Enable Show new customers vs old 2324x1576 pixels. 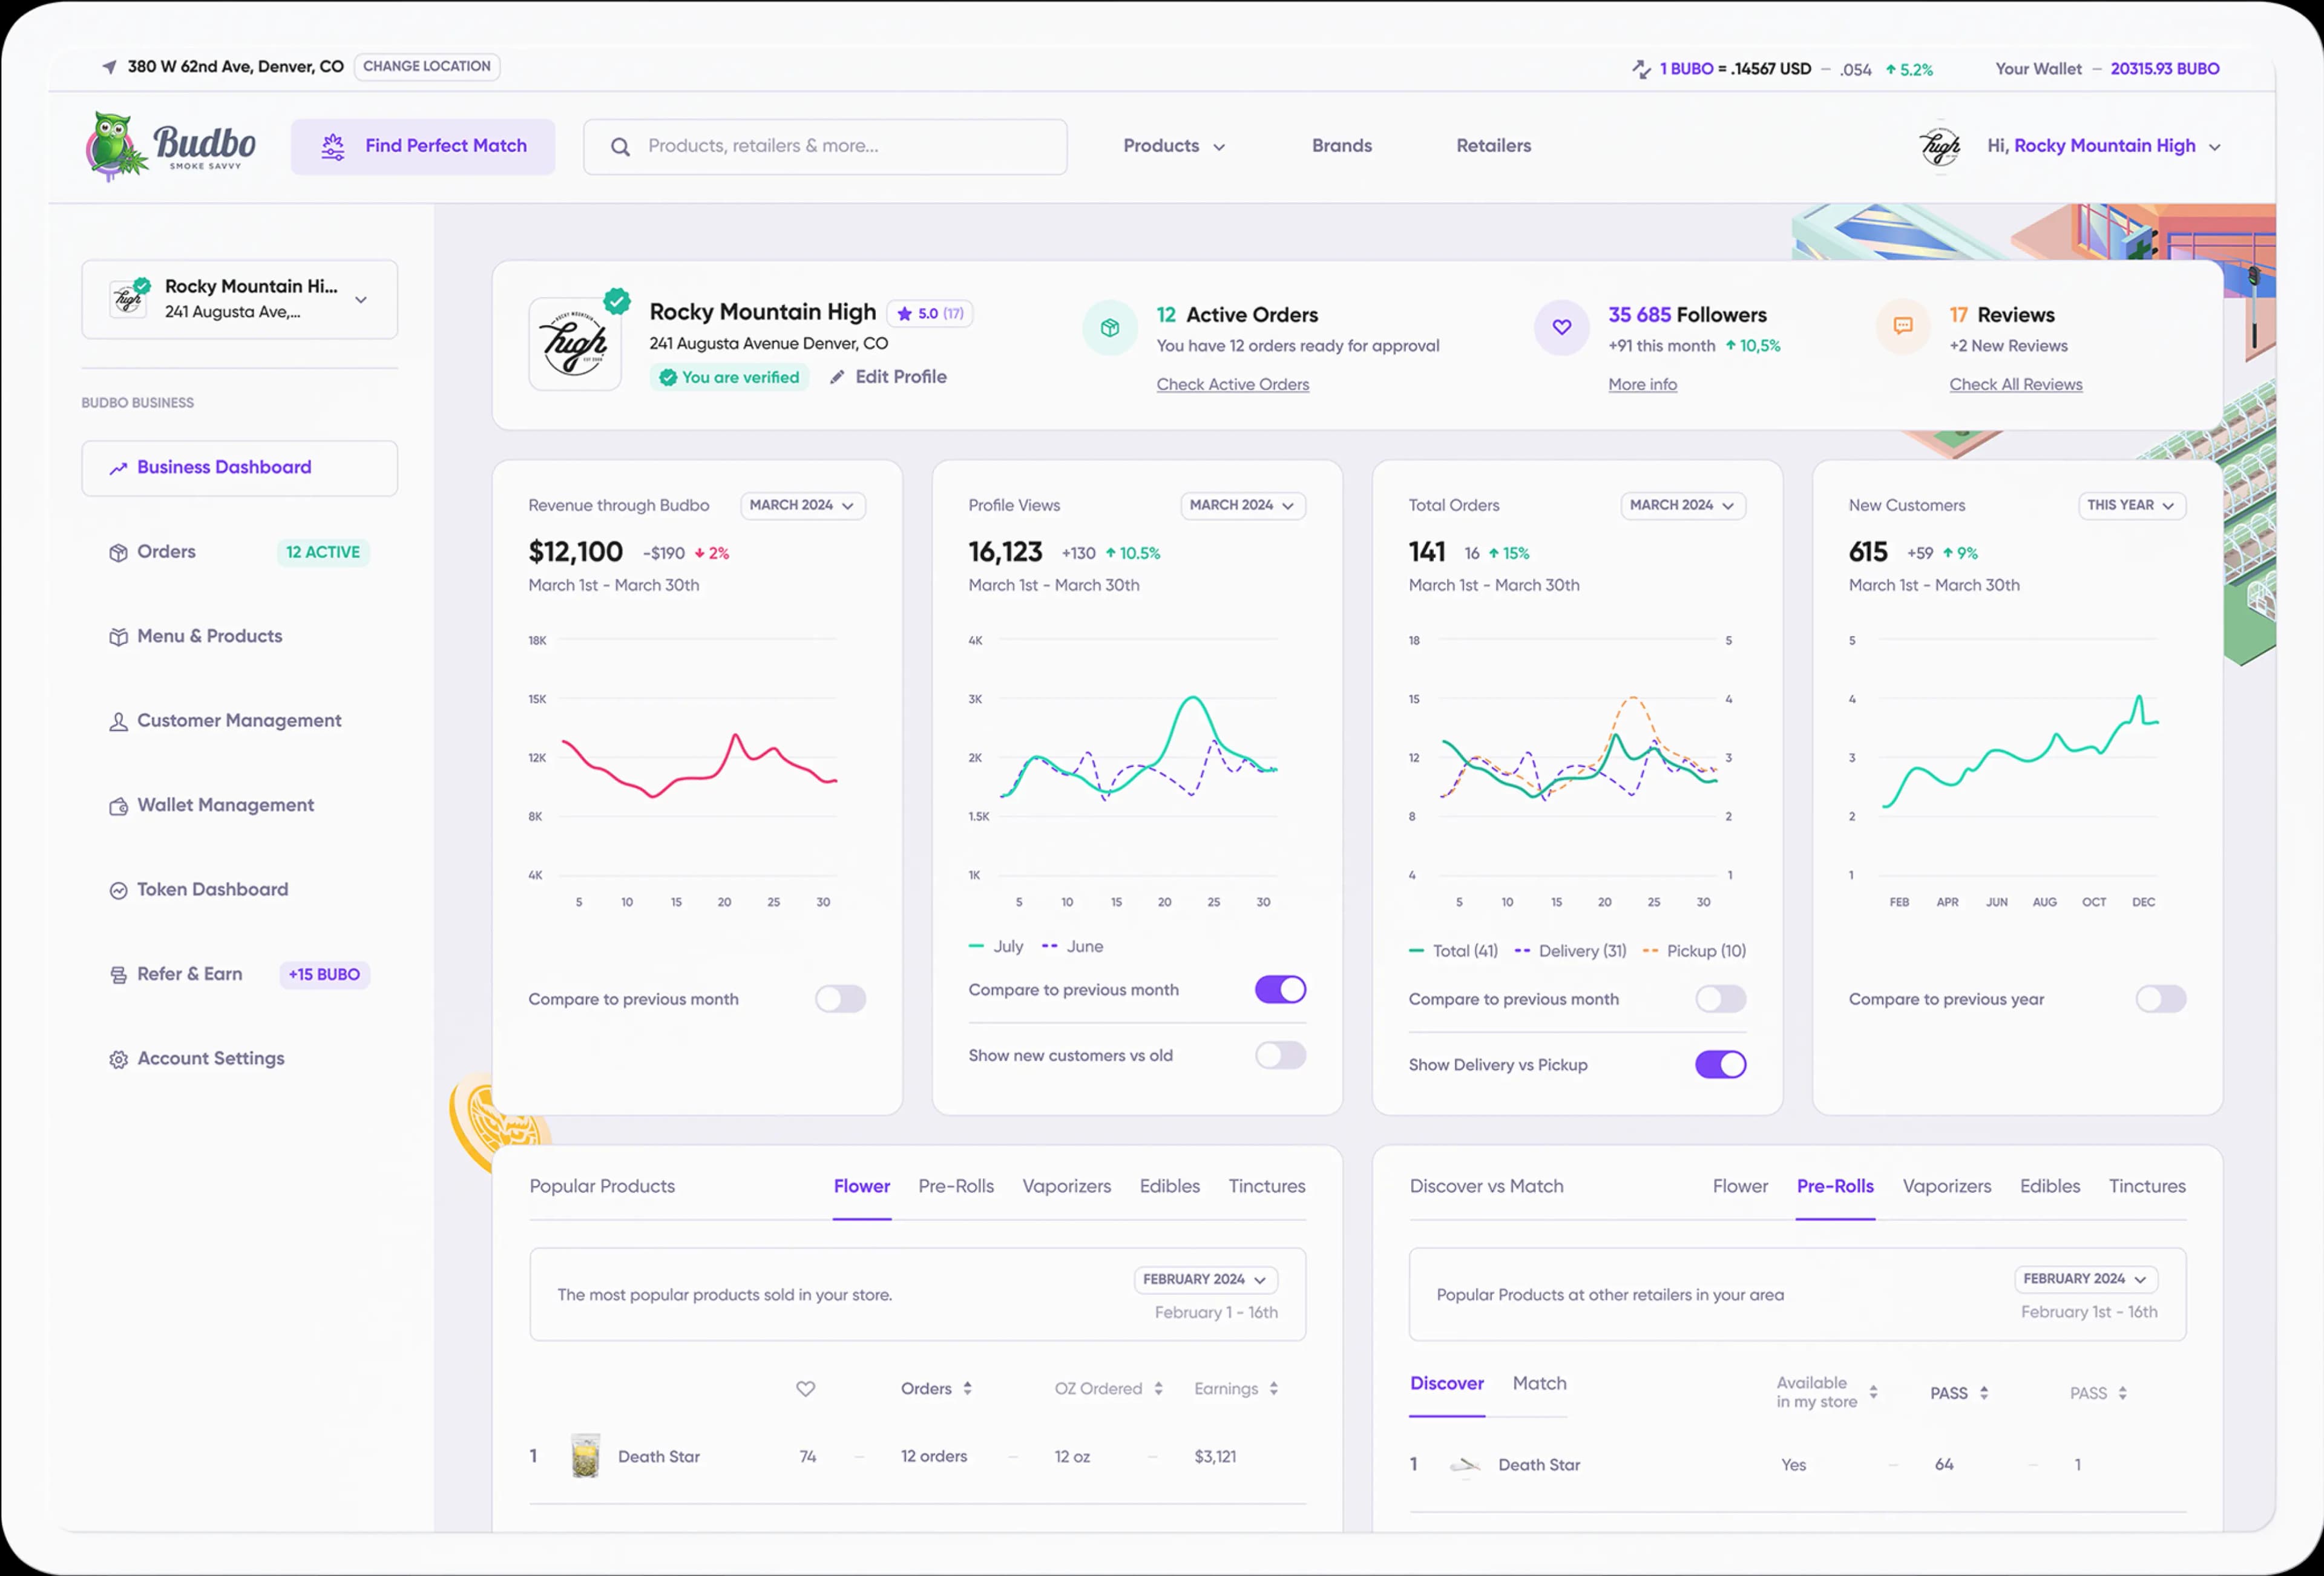pos(1280,1056)
